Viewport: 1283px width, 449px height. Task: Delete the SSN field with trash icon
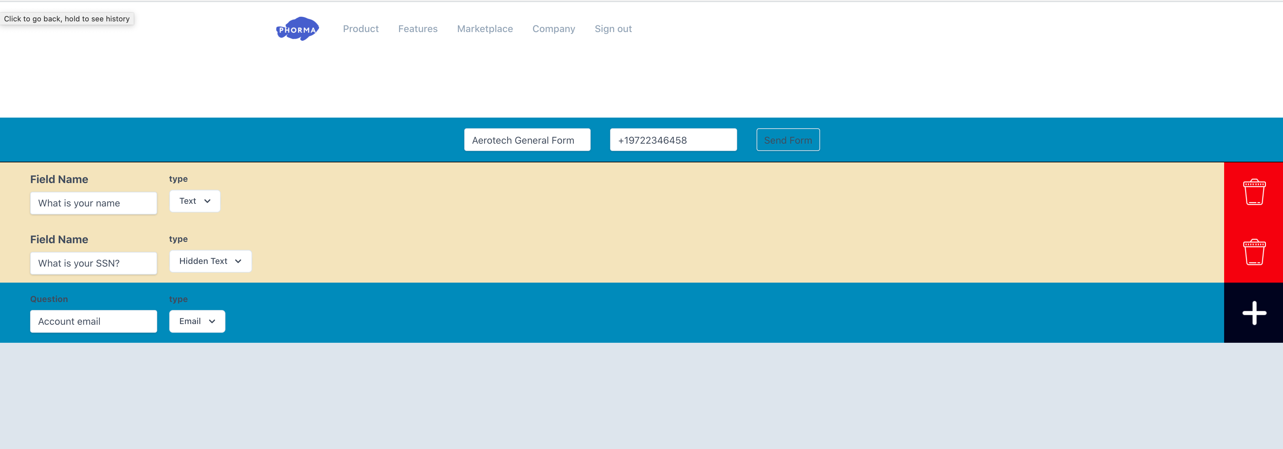1254,252
